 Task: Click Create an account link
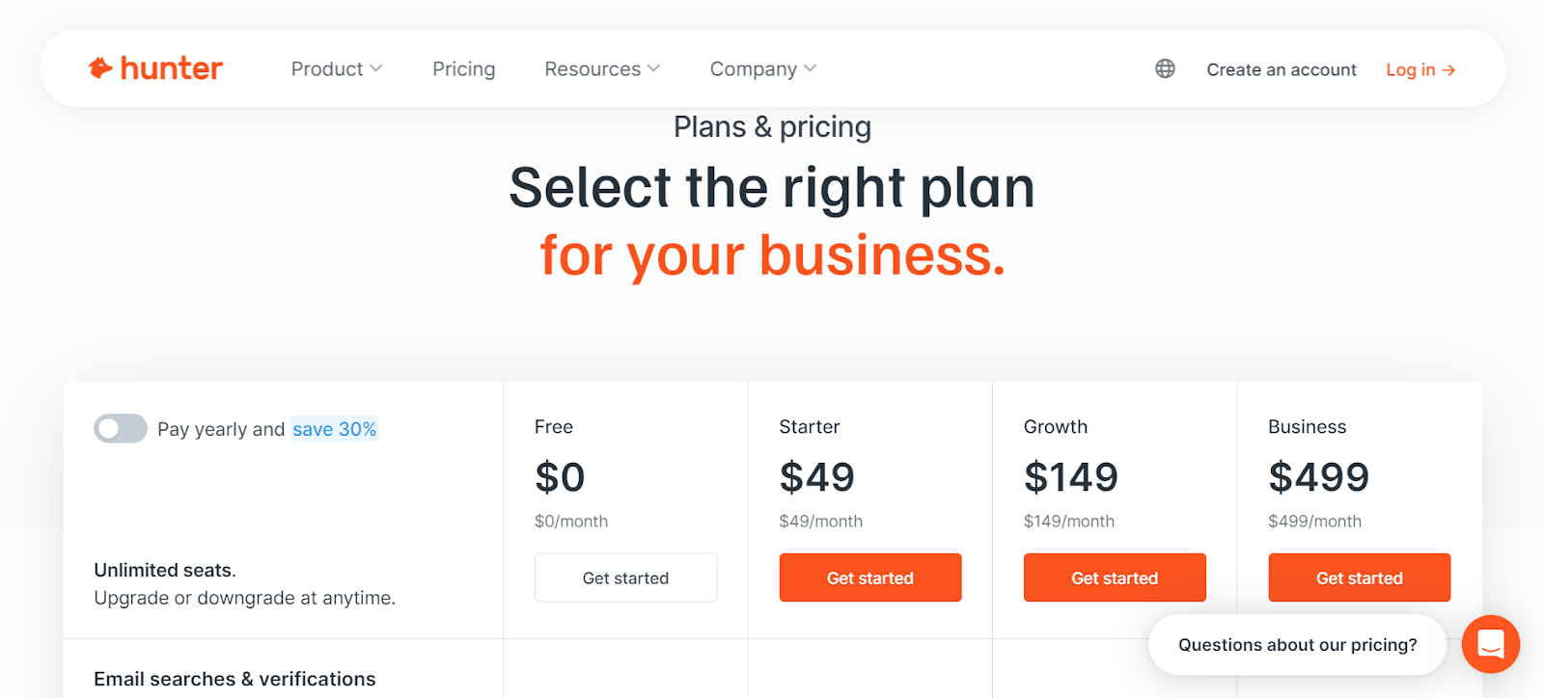tap(1281, 69)
